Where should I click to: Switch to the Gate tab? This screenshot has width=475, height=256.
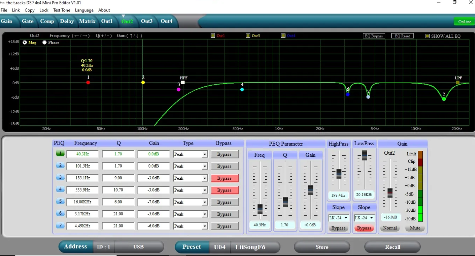pyautogui.click(x=28, y=21)
